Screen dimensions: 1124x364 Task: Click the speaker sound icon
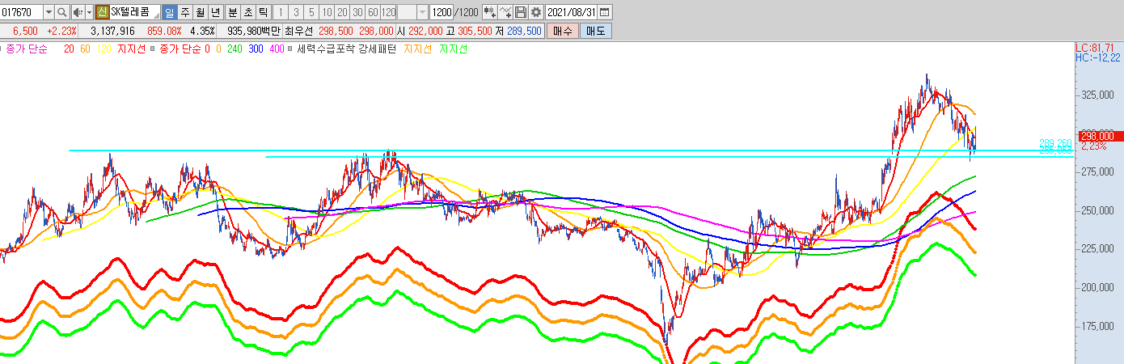(78, 12)
